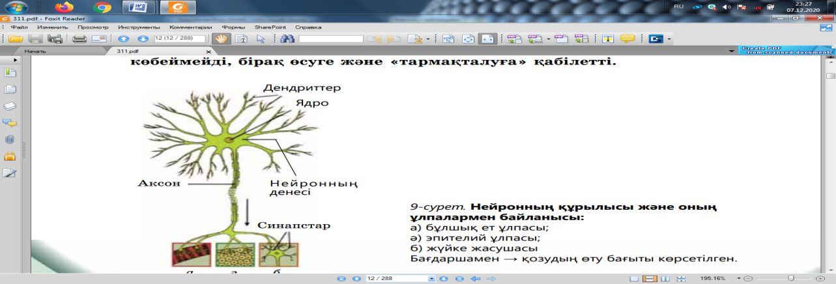Switch to the 311.pdf tab
The image size is (836, 284).
point(128,51)
